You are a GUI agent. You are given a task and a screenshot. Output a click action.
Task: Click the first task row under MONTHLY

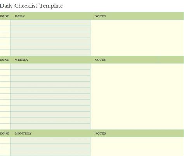pyautogui.click(x=50, y=140)
